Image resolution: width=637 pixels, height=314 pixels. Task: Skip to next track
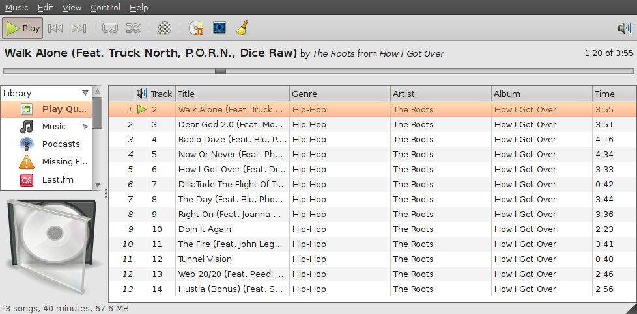pos(78,28)
